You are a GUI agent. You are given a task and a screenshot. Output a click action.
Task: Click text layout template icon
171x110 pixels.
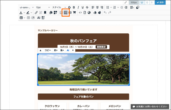coord(43,18)
